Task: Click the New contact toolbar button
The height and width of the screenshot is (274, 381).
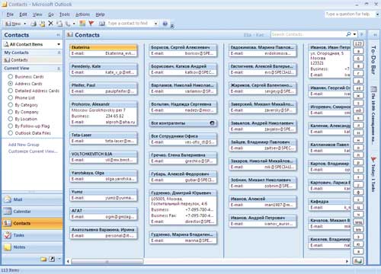Action: pyautogui.click(x=13, y=24)
